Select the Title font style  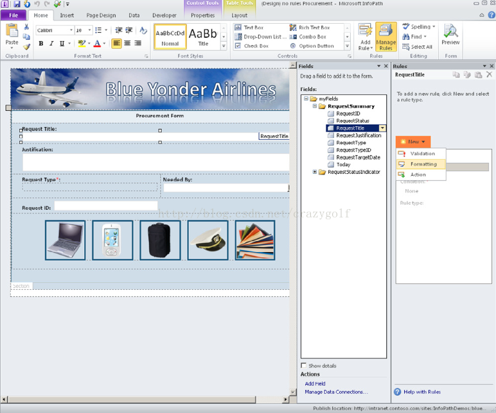pyautogui.click(x=203, y=37)
